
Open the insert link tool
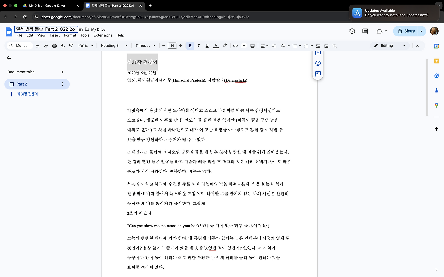coord(235,45)
